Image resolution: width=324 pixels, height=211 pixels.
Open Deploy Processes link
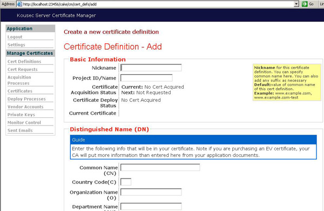click(26, 99)
